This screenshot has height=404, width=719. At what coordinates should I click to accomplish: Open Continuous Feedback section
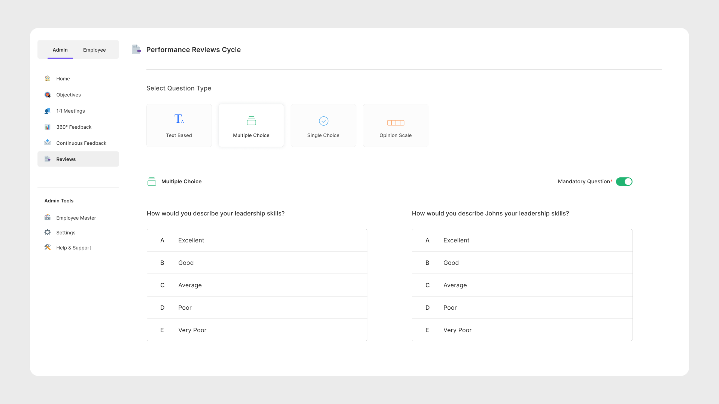pos(78,143)
